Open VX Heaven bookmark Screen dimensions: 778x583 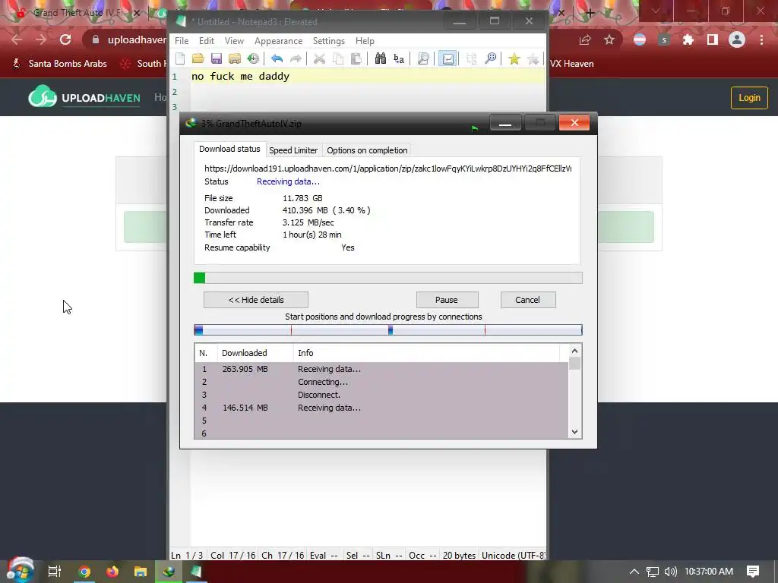(x=571, y=64)
